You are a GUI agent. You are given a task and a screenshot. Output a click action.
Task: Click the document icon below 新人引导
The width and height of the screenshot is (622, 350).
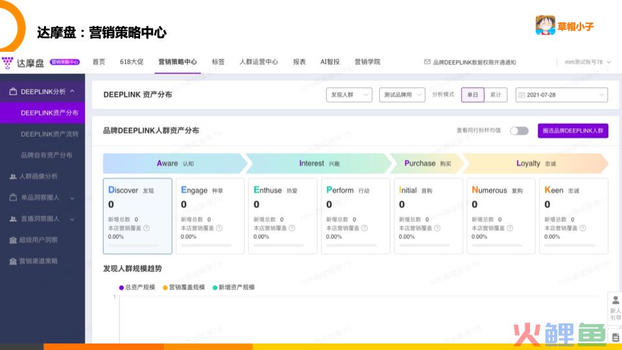pos(616,337)
